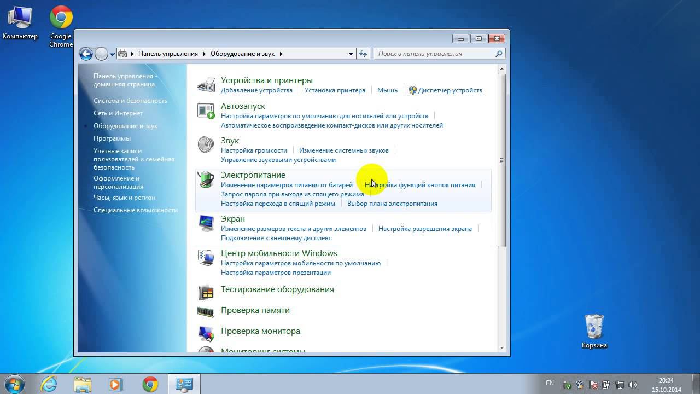Open Управление звуковыми устройствами link
Screen dimensions: 700x394
(x=278, y=160)
